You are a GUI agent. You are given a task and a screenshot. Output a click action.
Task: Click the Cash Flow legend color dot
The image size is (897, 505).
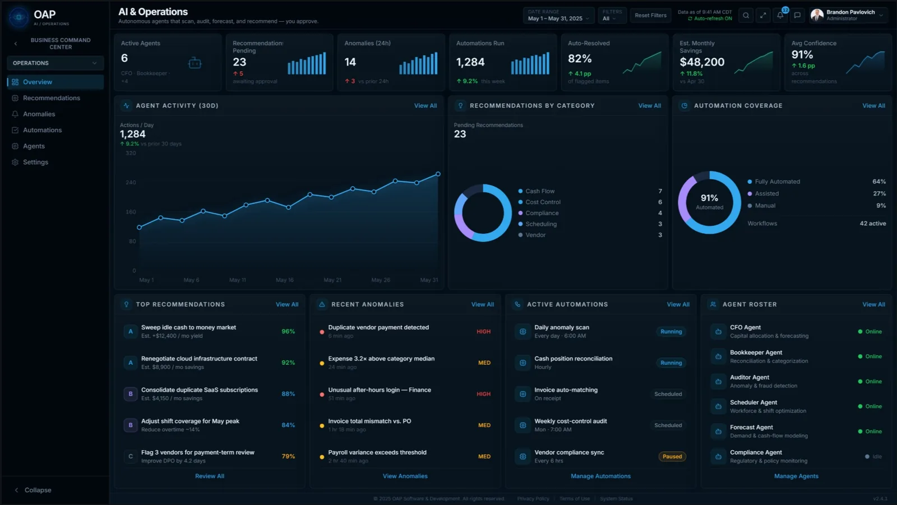pos(521,191)
